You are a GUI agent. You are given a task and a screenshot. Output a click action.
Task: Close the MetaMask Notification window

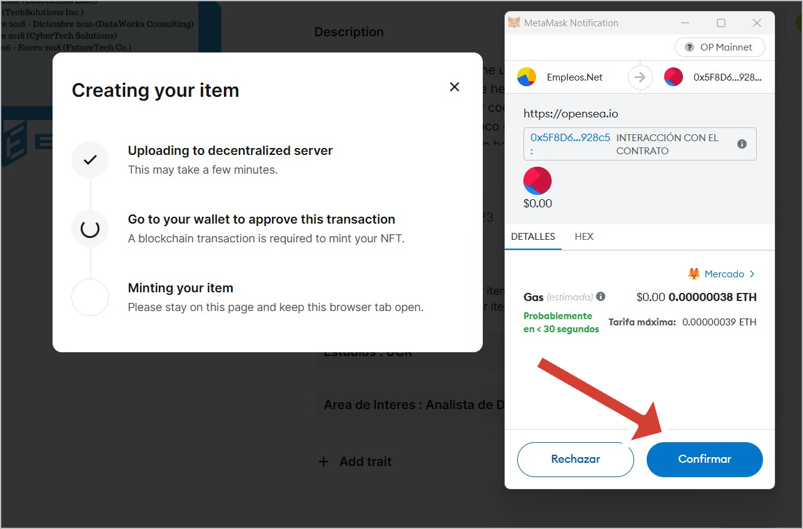pos(757,23)
